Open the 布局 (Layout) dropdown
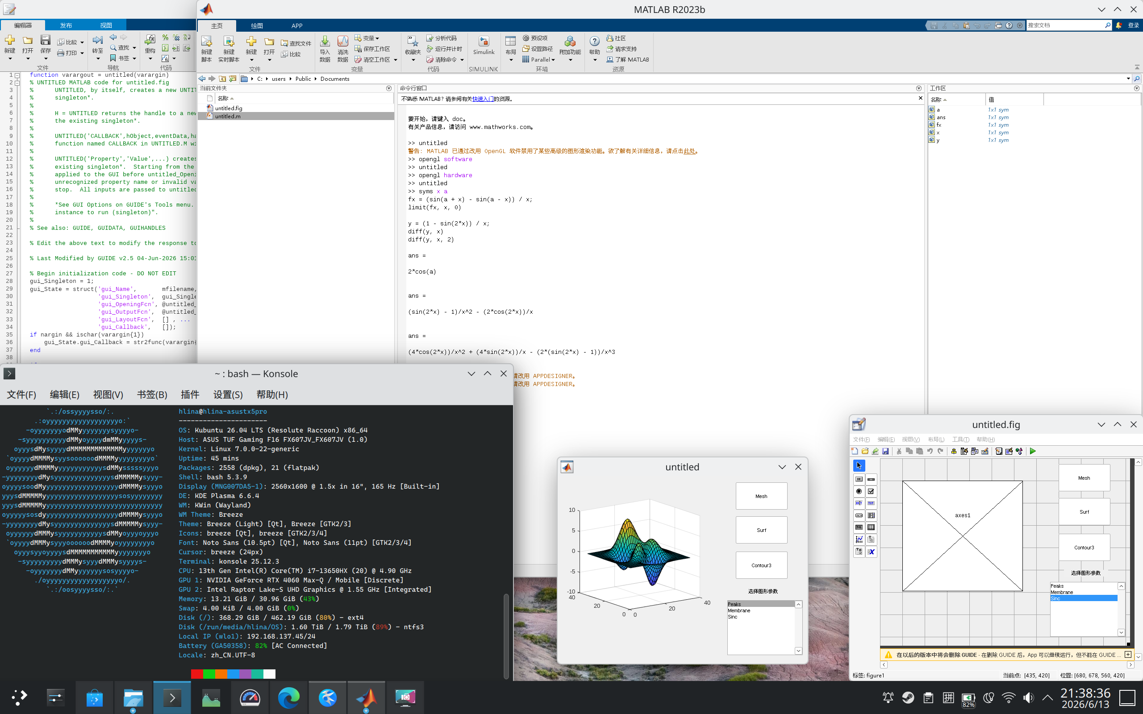This screenshot has width=1143, height=714. click(x=511, y=48)
